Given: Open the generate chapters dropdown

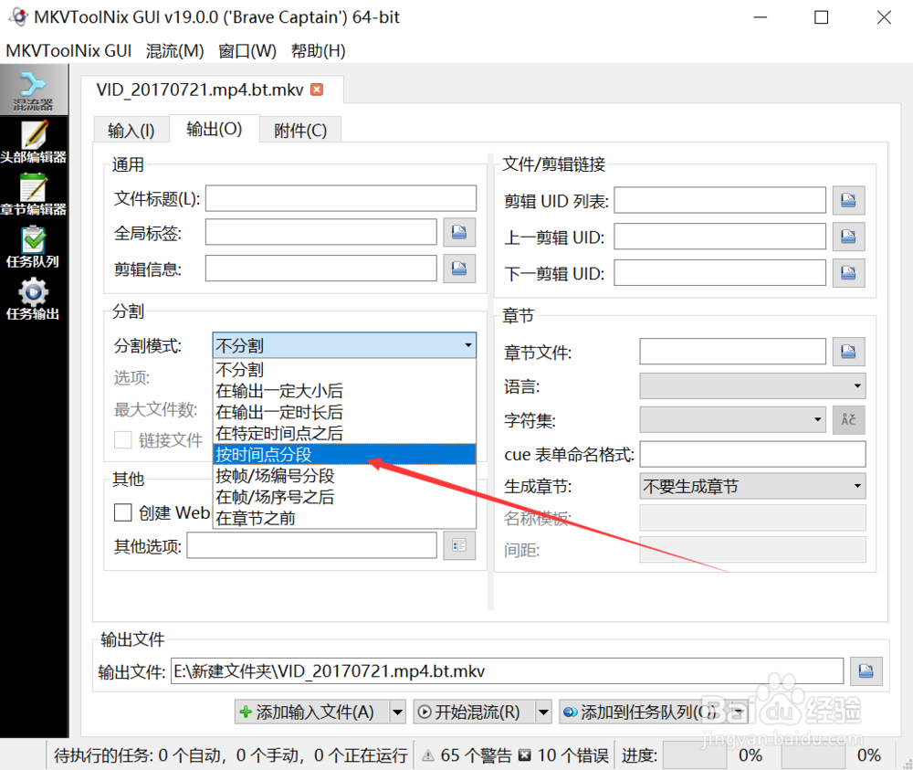Looking at the screenshot, I should [x=752, y=486].
